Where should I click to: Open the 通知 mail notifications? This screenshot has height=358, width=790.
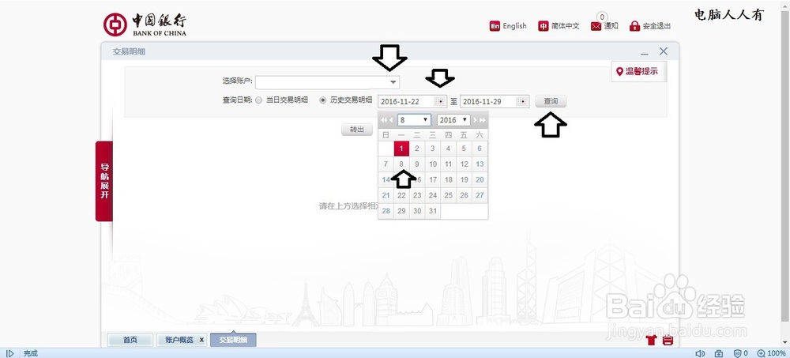coord(604,26)
